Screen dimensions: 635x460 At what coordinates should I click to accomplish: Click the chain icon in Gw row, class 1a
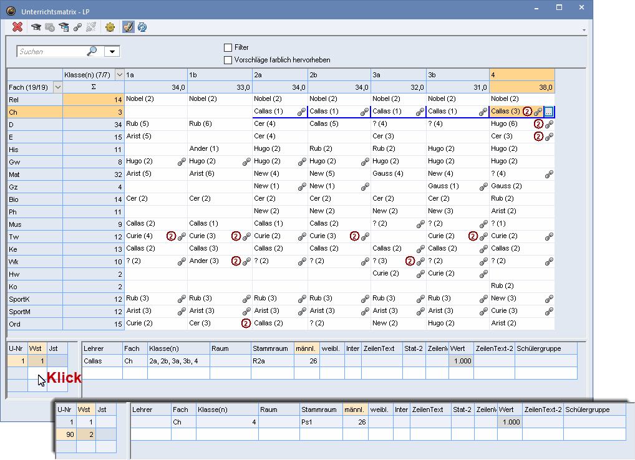click(x=182, y=162)
